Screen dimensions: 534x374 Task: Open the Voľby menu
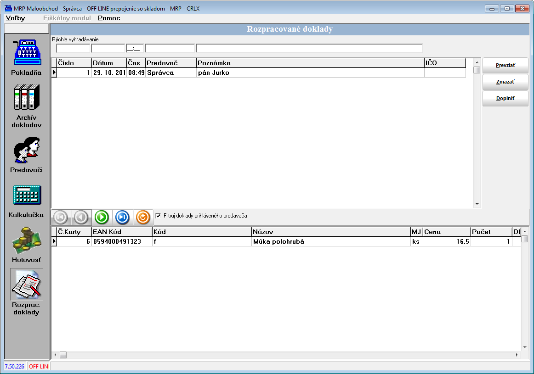[16, 18]
